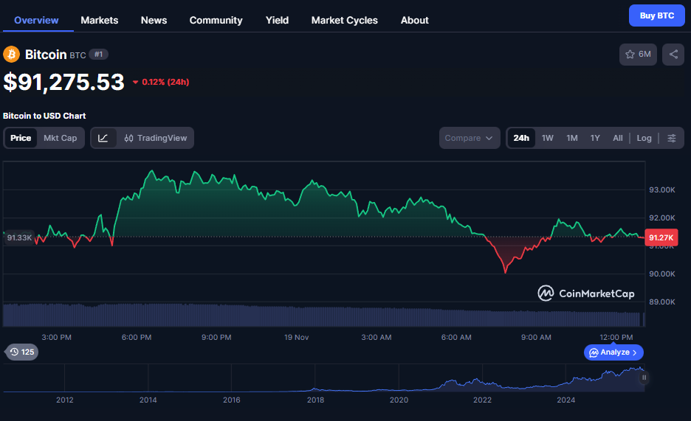The image size is (691, 421).
Task: Open chart settings sliders icon
Action: 671,138
